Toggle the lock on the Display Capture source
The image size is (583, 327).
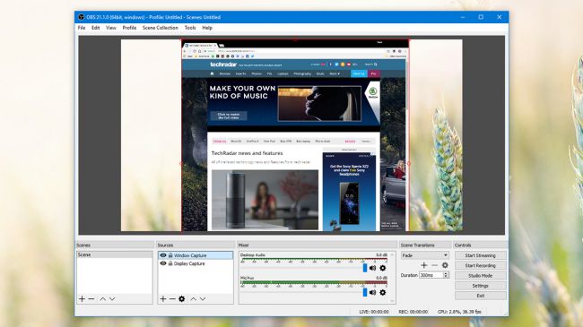point(170,263)
